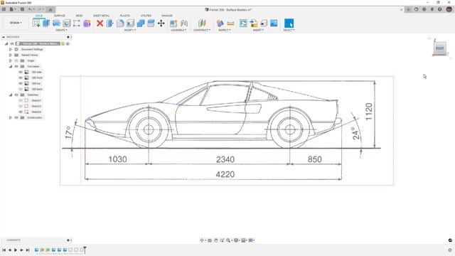
Task: Toggle visibility of 308 back canvas
Action: pyautogui.click(x=21, y=89)
